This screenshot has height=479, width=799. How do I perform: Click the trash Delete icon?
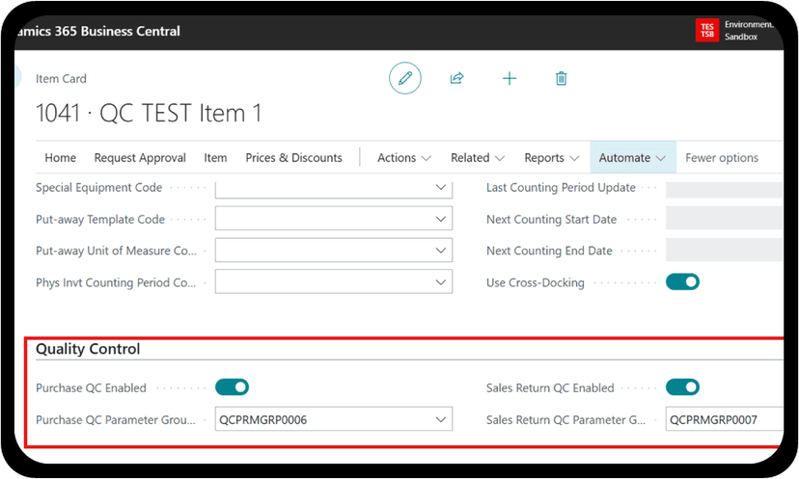pos(561,78)
